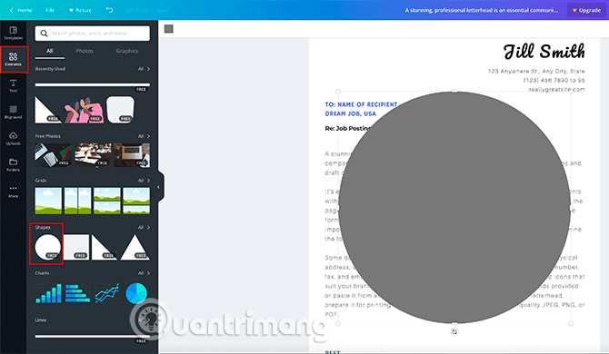Open the File menu
609x354 pixels.
pyautogui.click(x=50, y=10)
